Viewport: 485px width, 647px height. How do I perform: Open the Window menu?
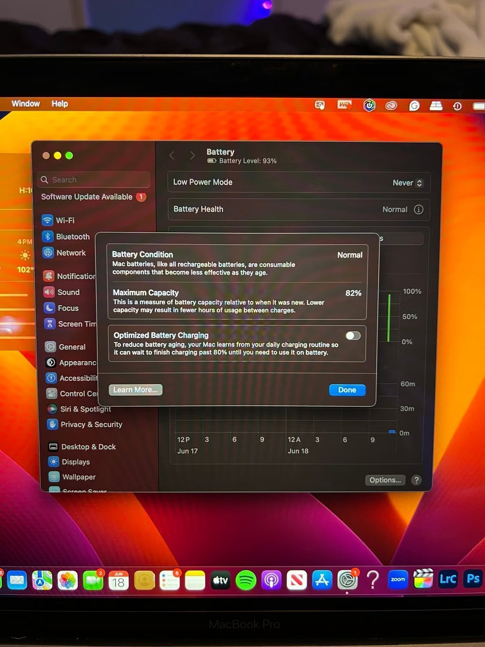[26, 103]
